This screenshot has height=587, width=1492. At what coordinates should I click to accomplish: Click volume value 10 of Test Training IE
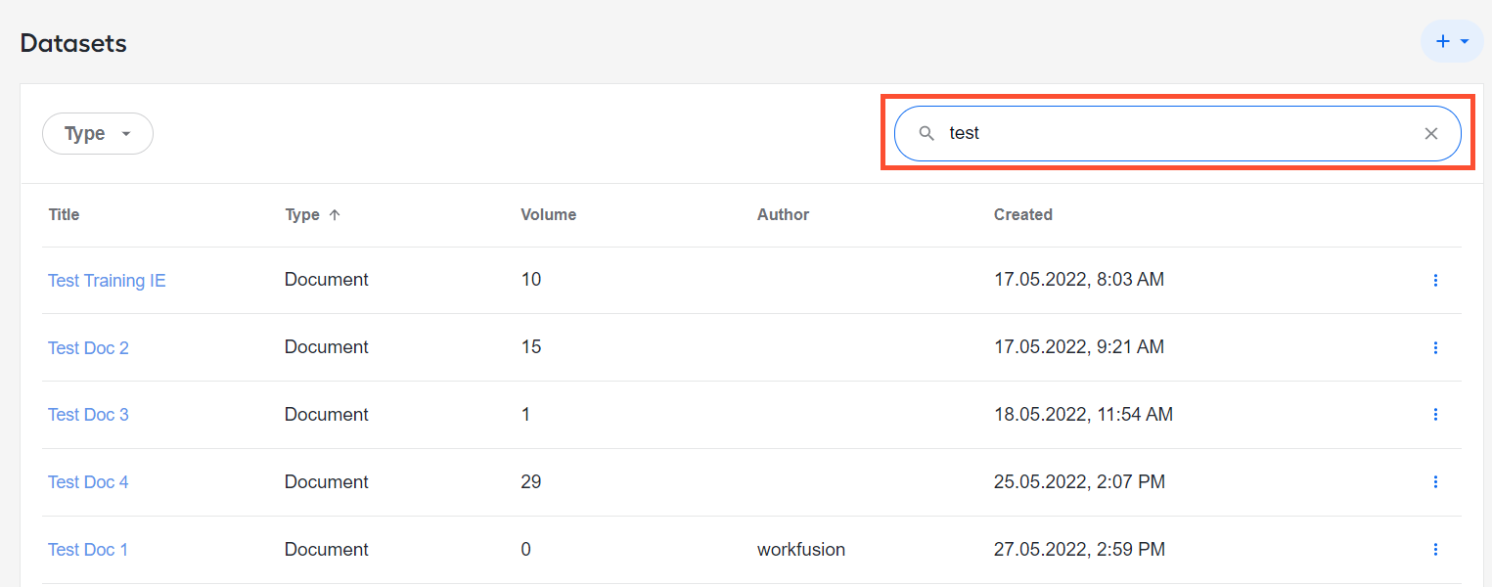click(531, 281)
